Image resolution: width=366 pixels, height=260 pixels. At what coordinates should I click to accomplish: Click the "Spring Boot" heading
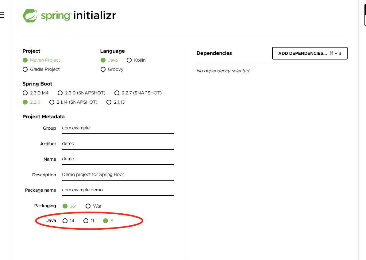pos(37,84)
